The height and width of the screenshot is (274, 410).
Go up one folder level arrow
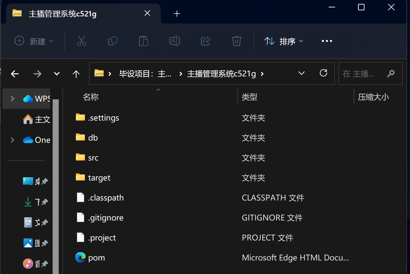(76, 74)
